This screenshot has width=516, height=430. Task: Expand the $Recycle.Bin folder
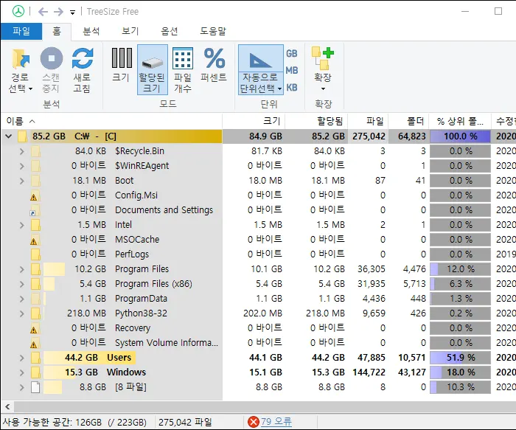tap(21, 151)
